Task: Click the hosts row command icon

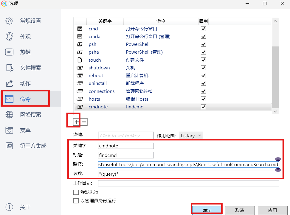Action: tap(80, 99)
